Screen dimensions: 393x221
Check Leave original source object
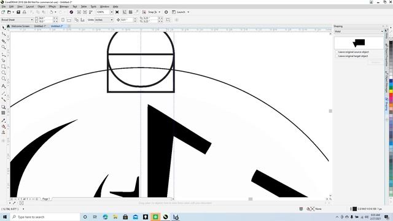point(337,52)
